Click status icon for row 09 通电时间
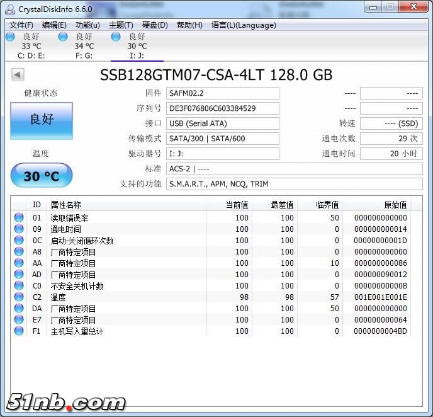This screenshot has height=417, width=433. coord(19,229)
